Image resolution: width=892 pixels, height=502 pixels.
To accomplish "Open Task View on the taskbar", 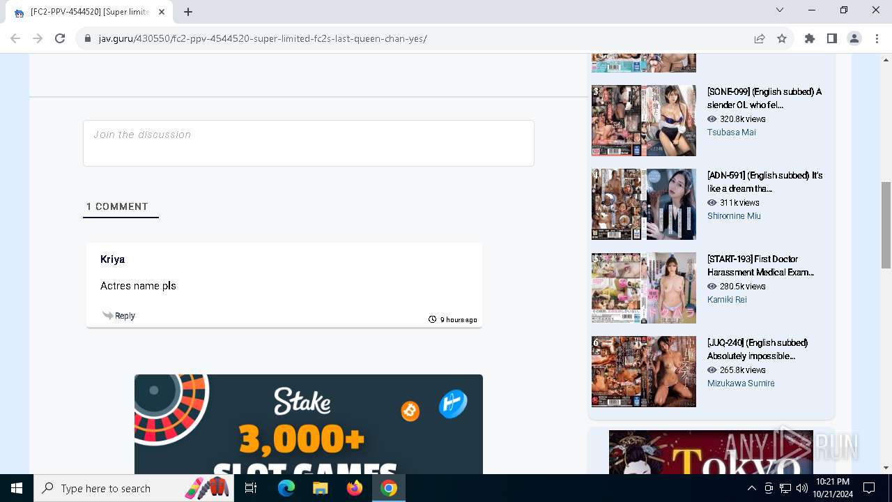I will (252, 488).
